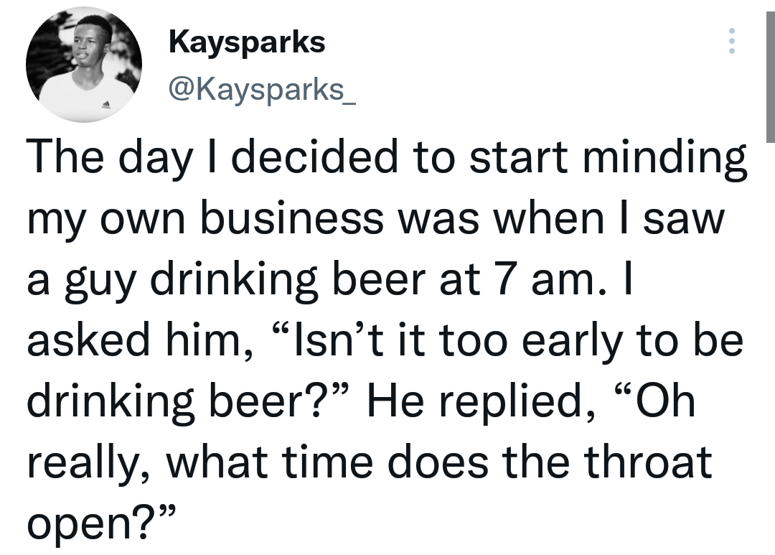
Task: Click the Kaysparks display name
Action: (247, 42)
